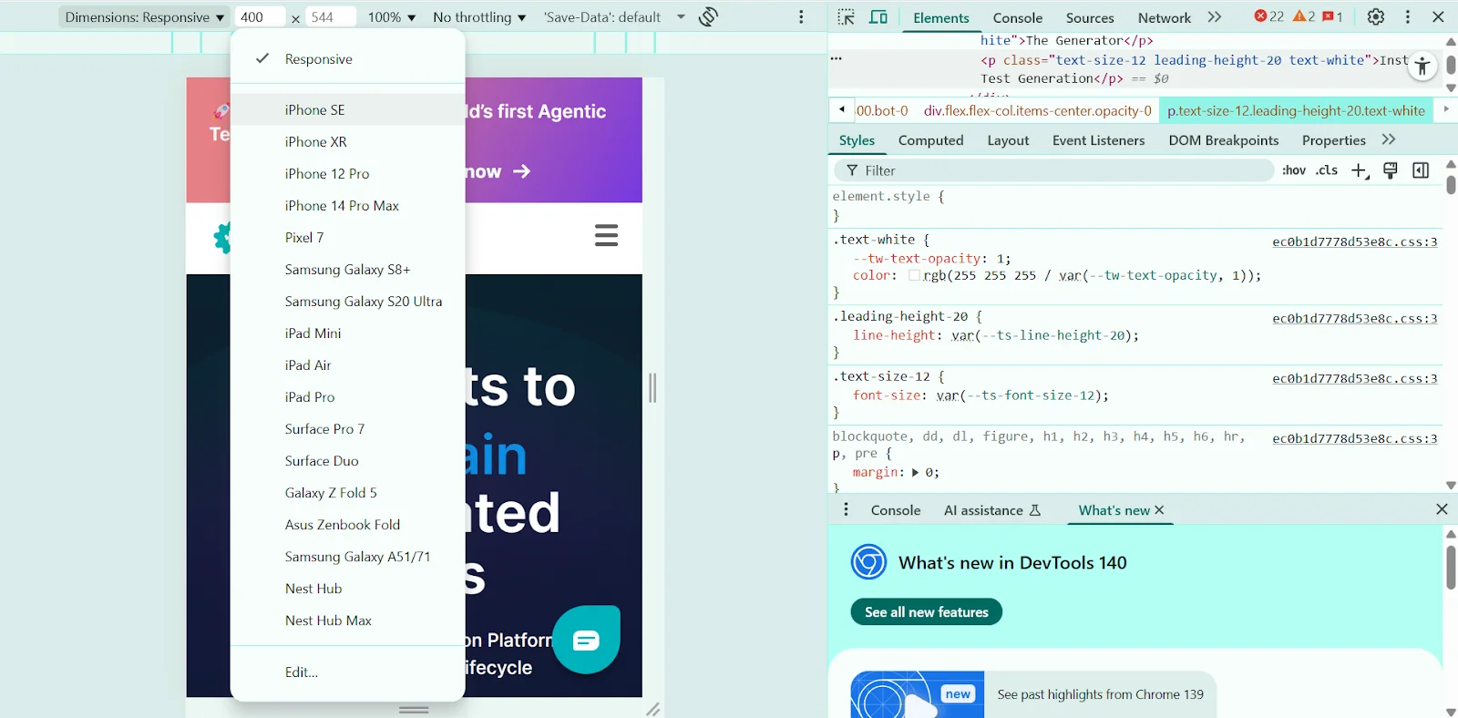The image size is (1458, 718).
Task: Open Customize and control DevTools menu
Action: click(x=1408, y=16)
